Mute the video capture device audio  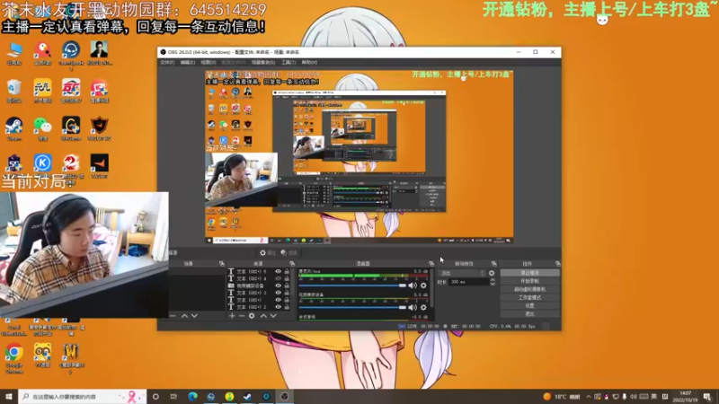pyautogui.click(x=413, y=307)
